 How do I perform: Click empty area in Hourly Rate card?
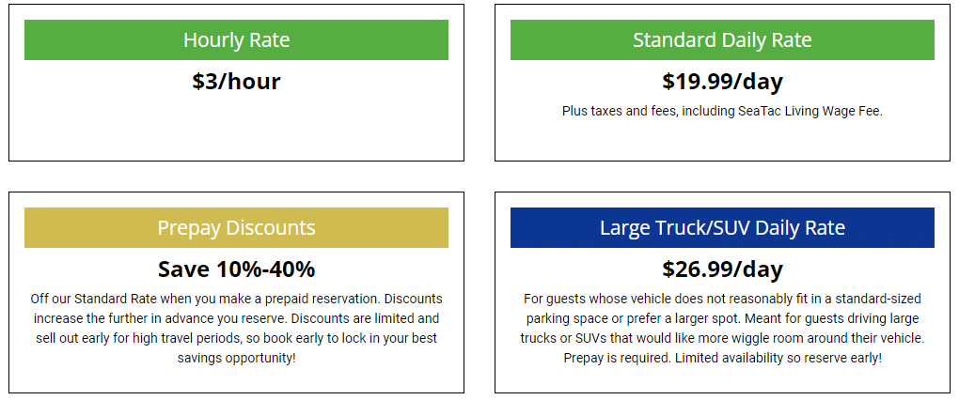(x=236, y=129)
